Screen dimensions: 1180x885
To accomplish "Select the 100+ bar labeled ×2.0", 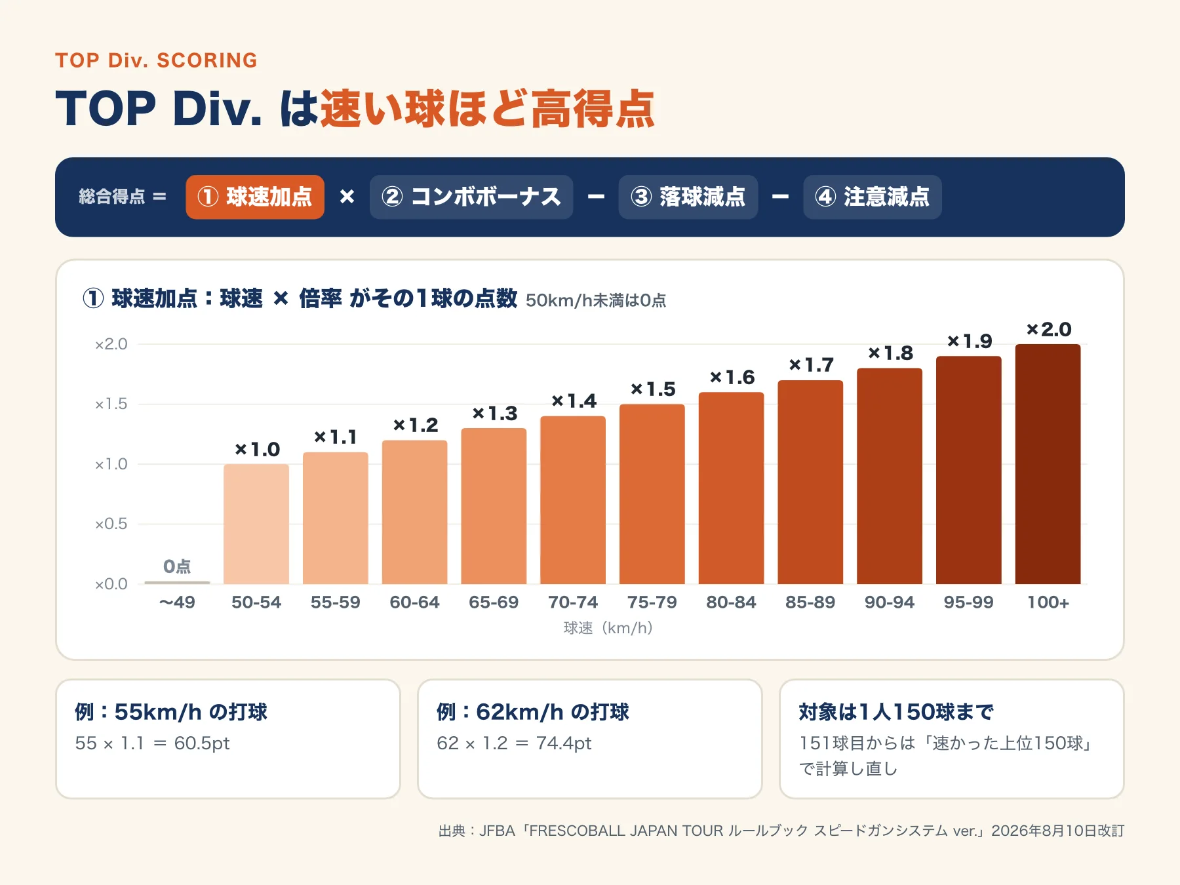I will tap(1048, 464).
